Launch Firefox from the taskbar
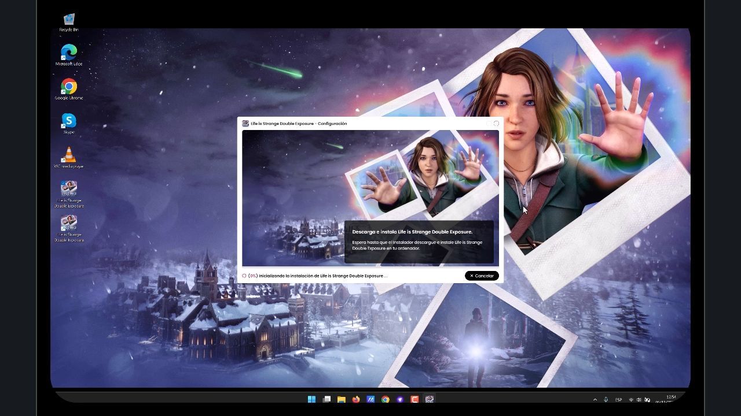This screenshot has width=741, height=416. click(356, 399)
